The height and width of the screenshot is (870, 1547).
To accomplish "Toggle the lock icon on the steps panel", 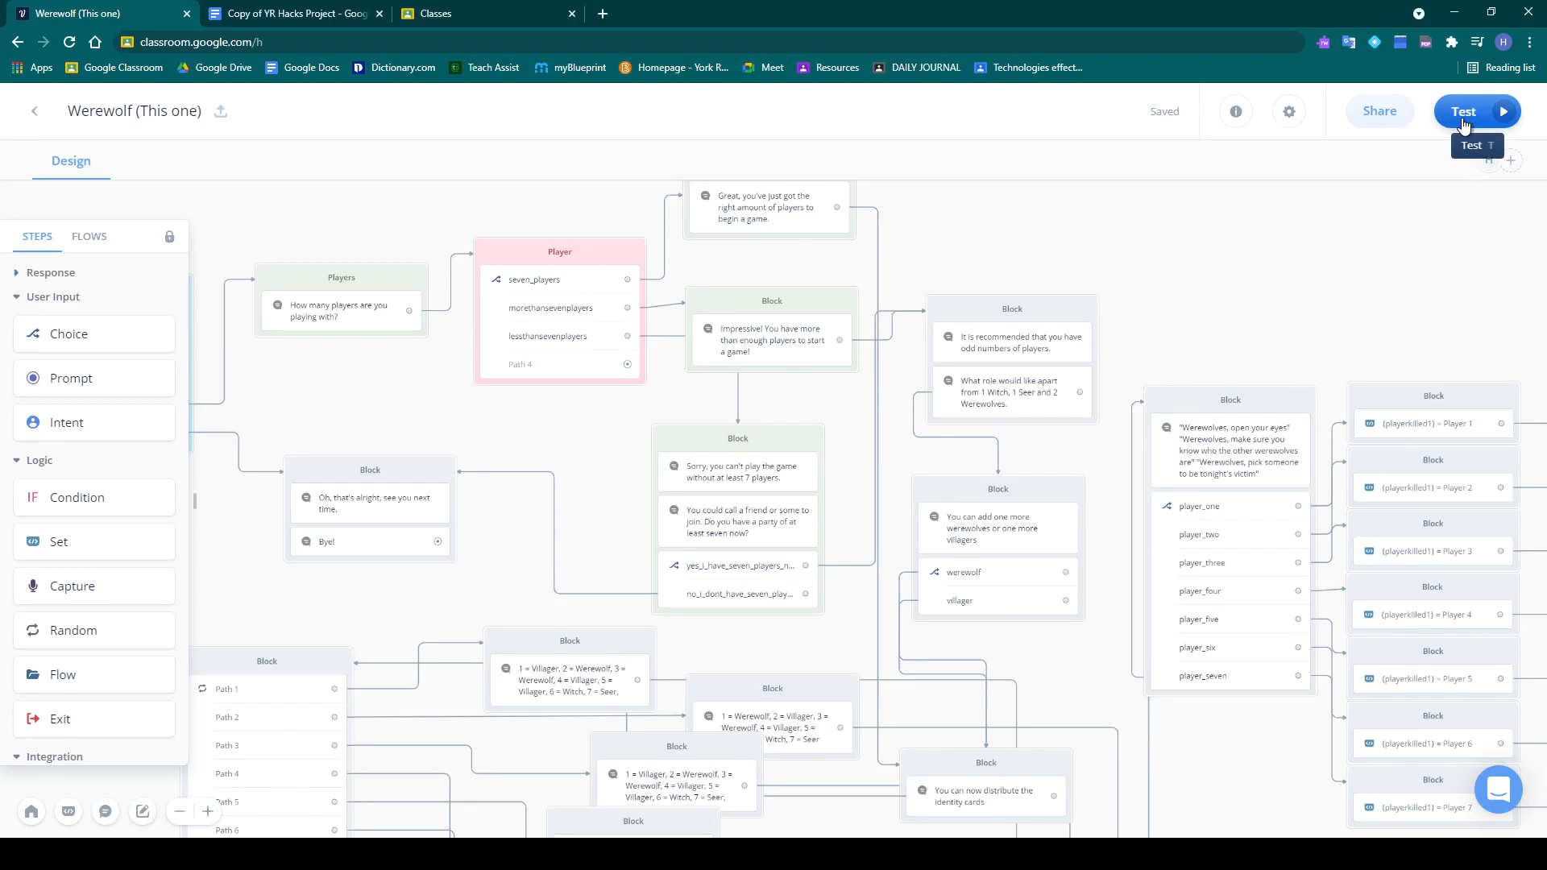I will pyautogui.click(x=169, y=237).
